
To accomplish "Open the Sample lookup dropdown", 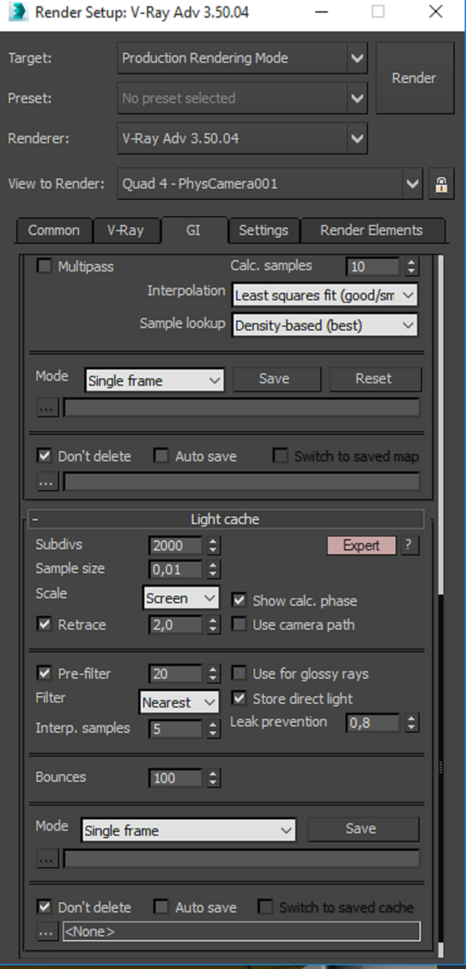I will [325, 324].
